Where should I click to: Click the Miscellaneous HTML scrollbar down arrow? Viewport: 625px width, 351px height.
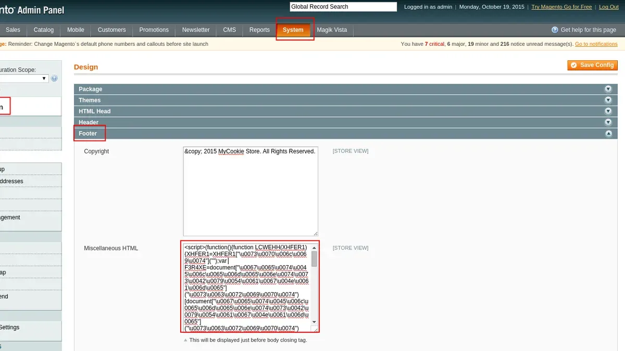click(314, 322)
